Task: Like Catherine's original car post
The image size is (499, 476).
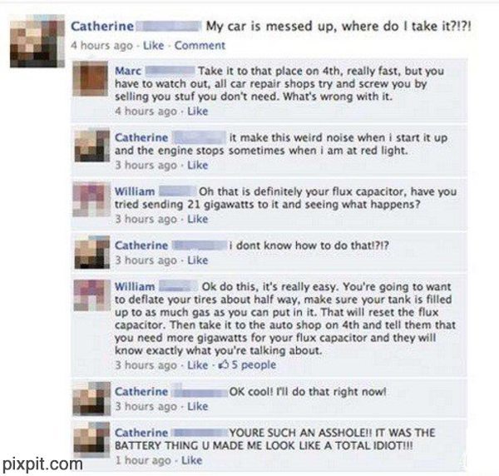Action: pos(153,45)
